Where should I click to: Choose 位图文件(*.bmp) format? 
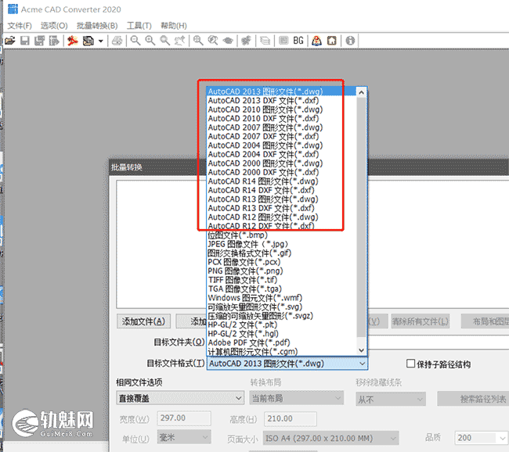click(281, 235)
